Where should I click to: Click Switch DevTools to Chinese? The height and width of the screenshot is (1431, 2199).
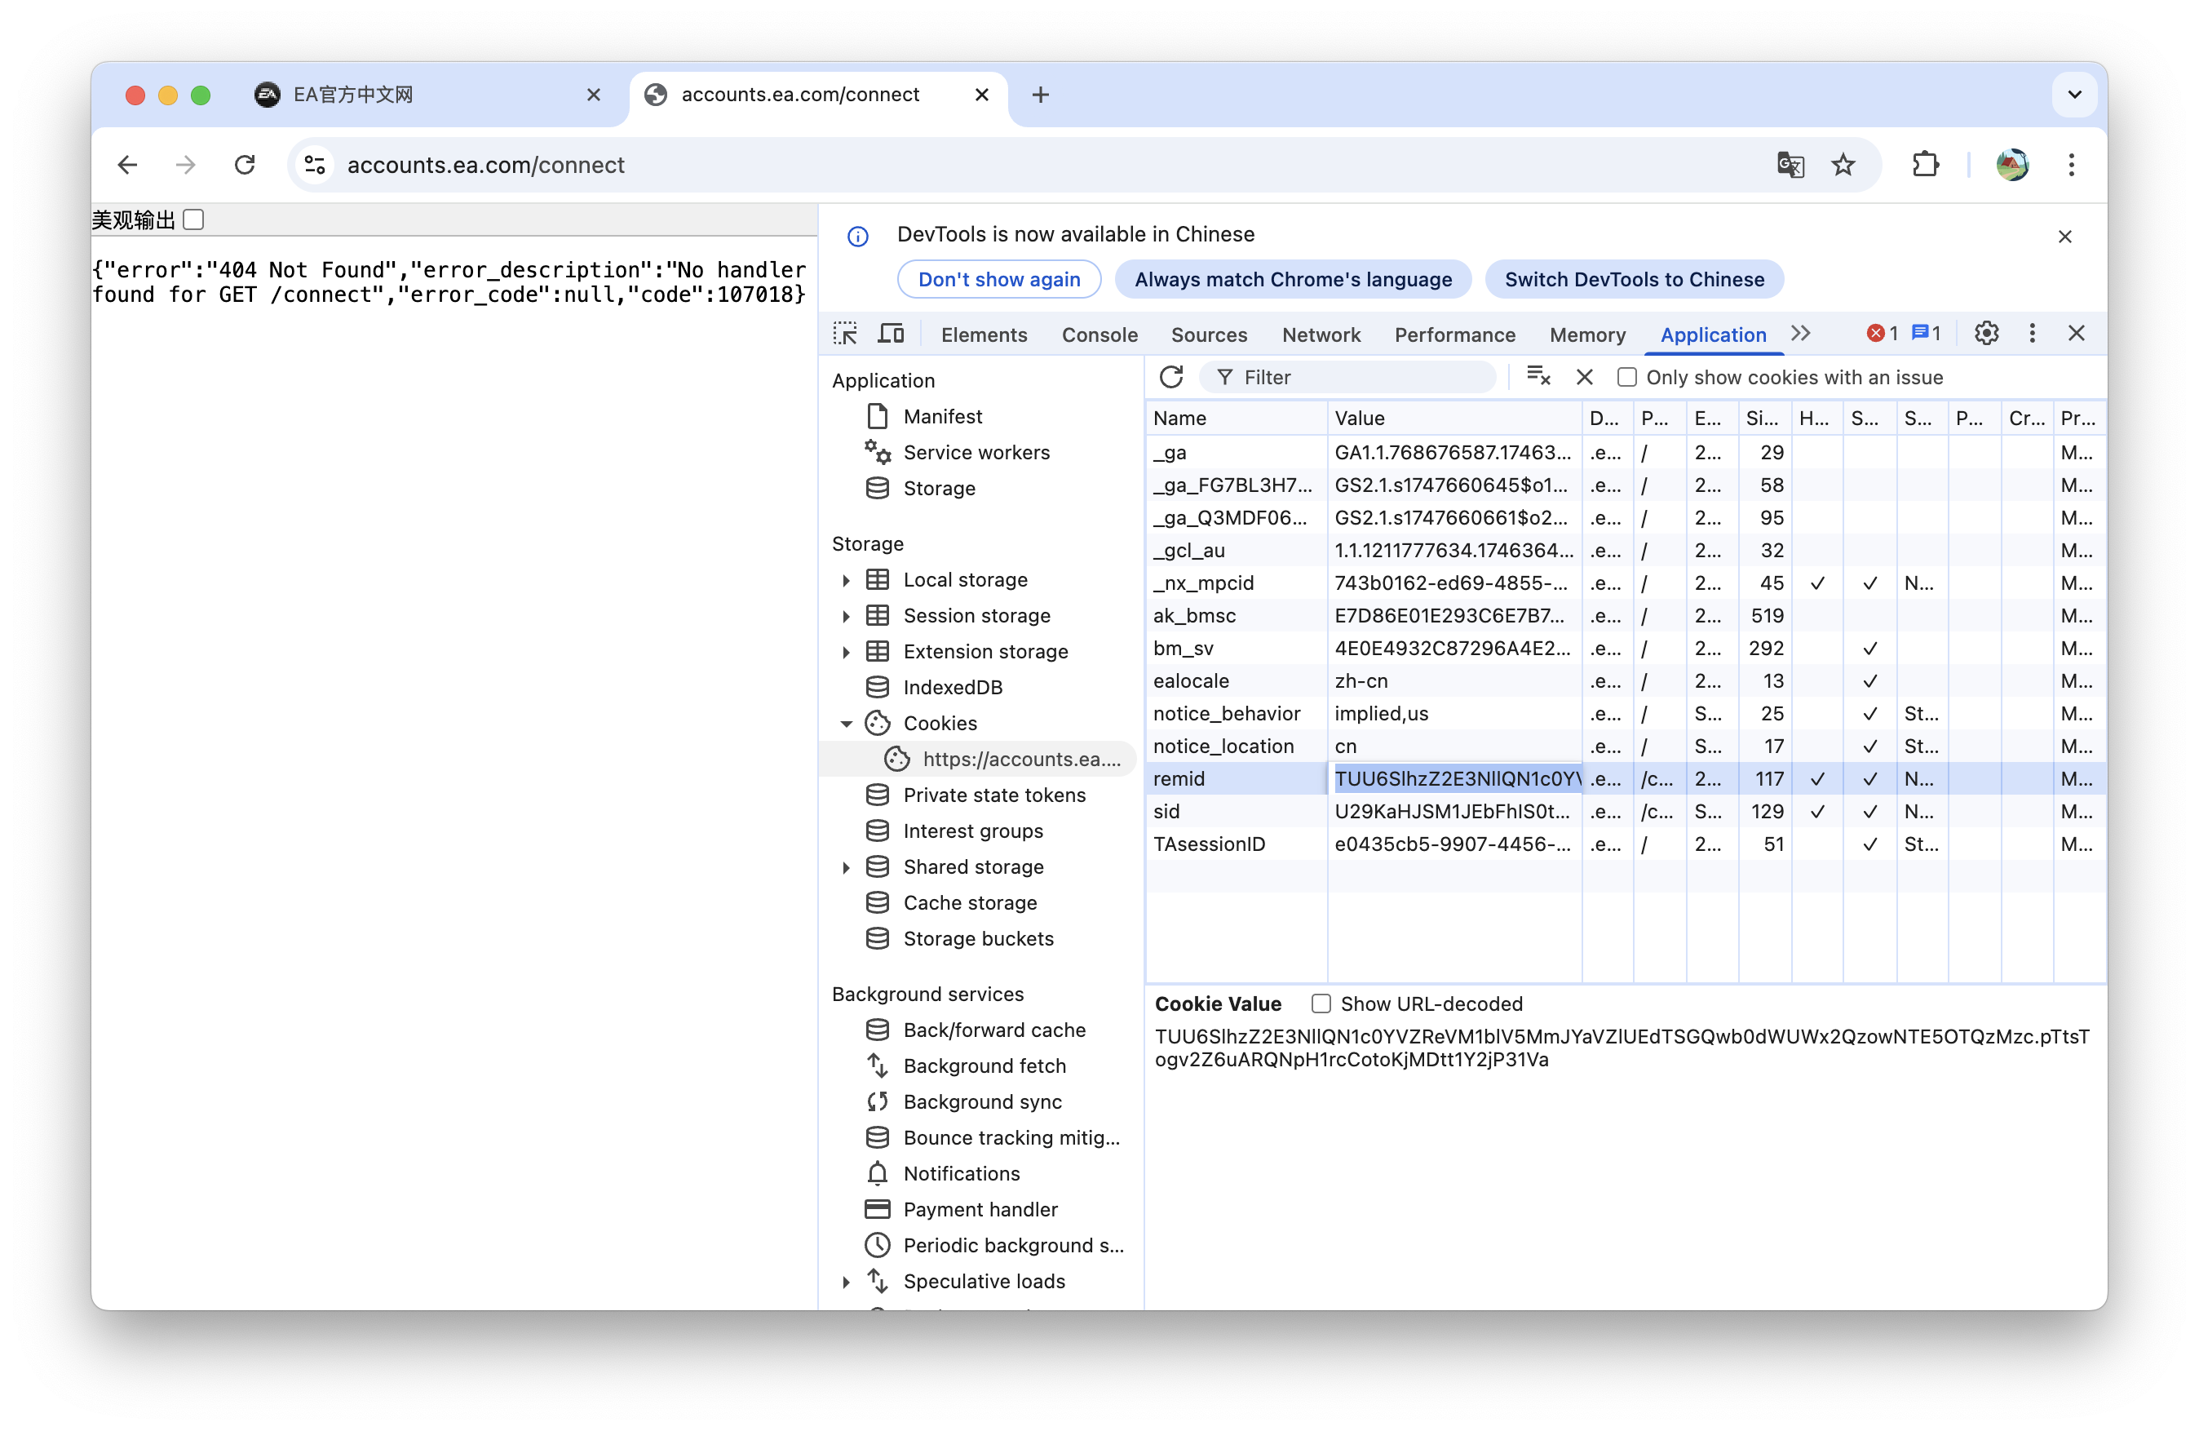[x=1634, y=279]
